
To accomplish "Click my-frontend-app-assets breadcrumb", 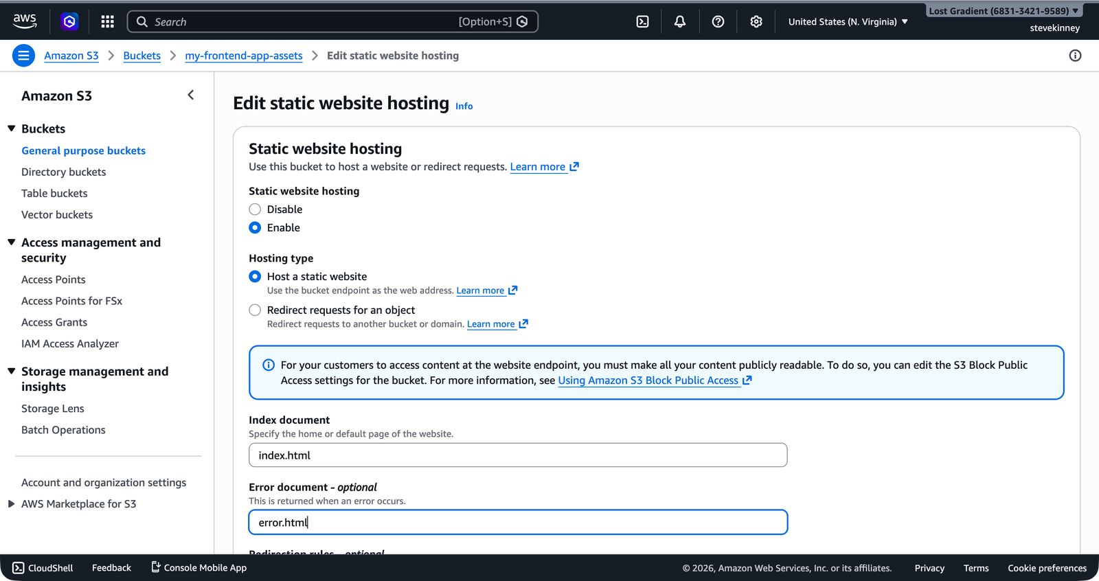I will coord(244,56).
